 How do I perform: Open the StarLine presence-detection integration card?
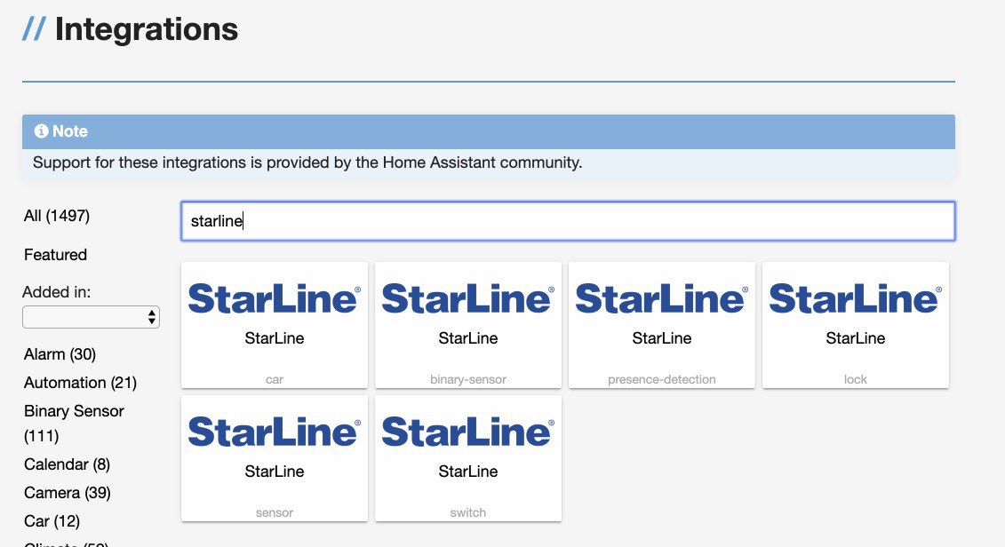pyautogui.click(x=661, y=325)
